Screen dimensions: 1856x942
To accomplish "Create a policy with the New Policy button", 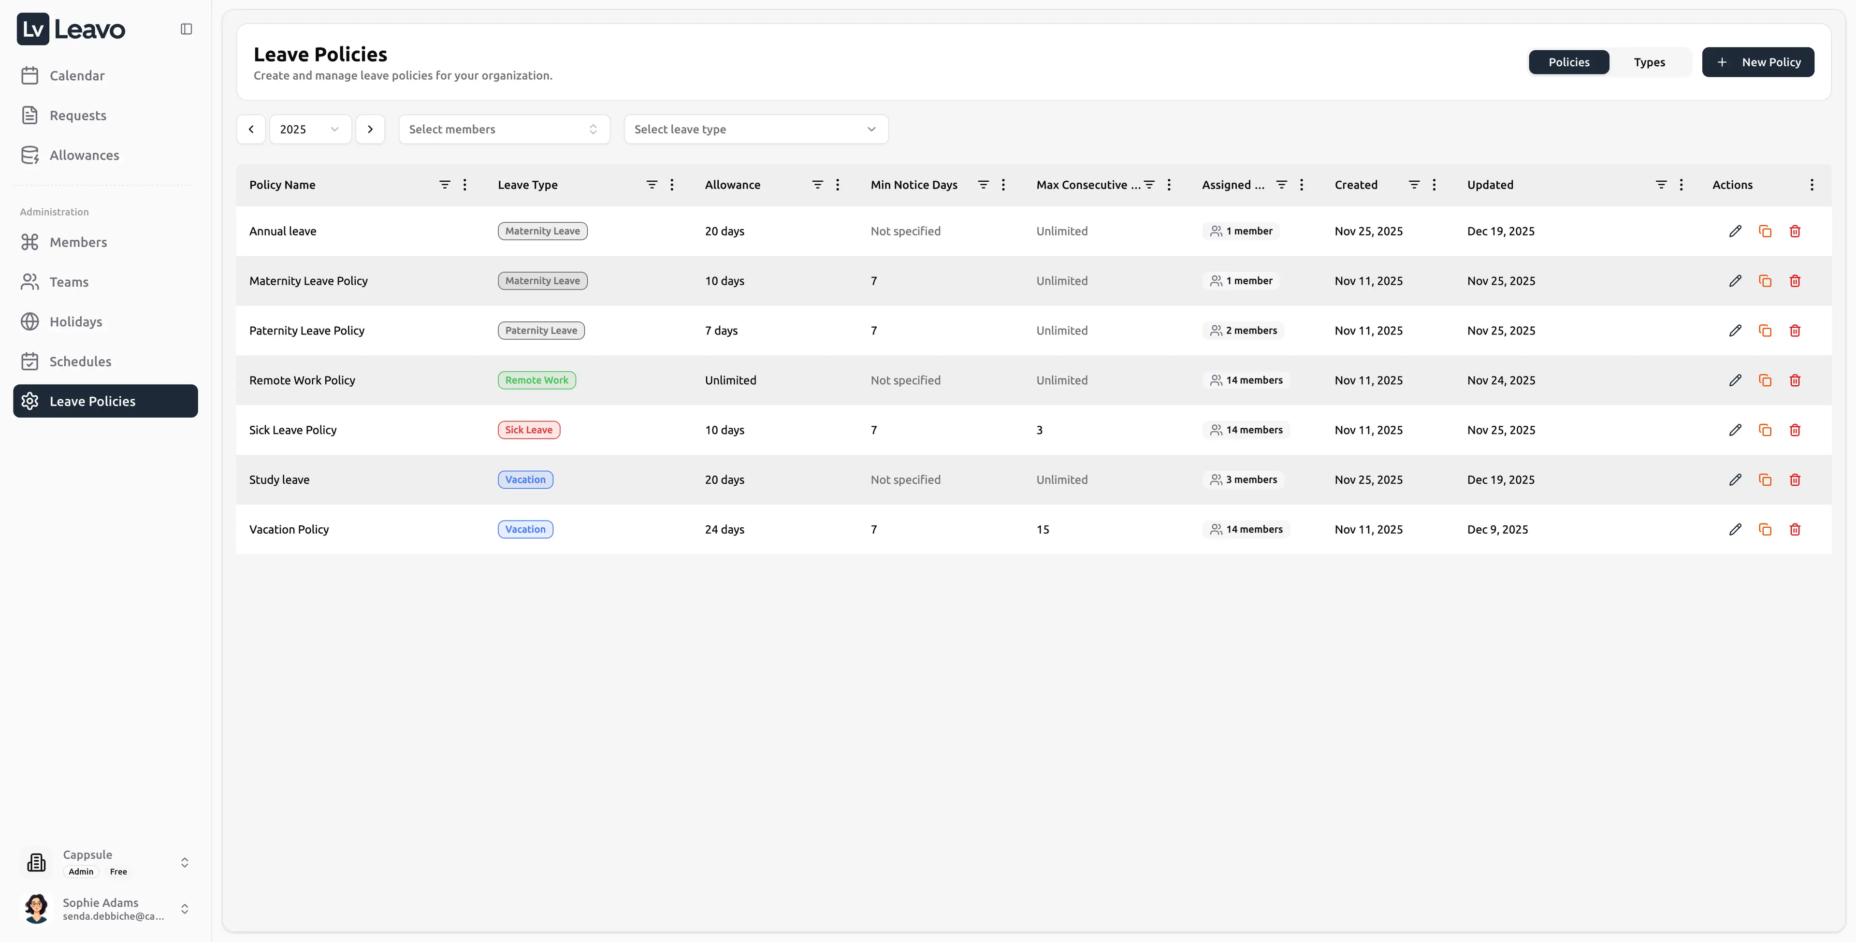I will [1758, 62].
